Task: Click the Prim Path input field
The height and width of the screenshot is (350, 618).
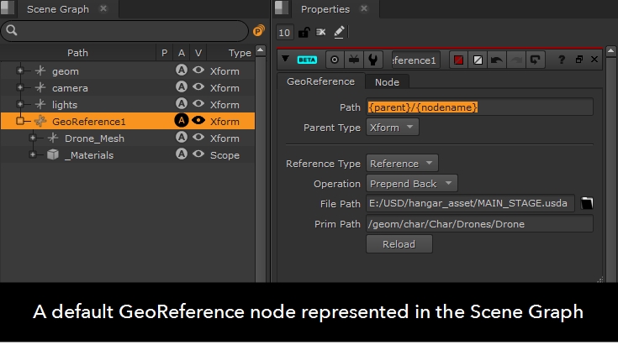Action: pos(479,223)
